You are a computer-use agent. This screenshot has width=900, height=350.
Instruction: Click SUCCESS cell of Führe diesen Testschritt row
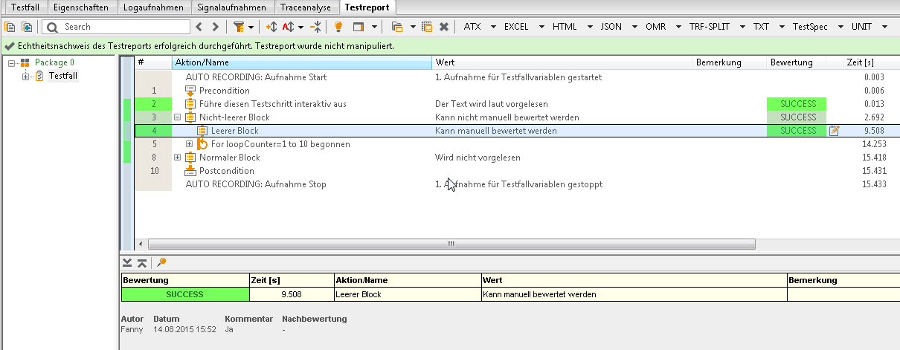pos(797,104)
